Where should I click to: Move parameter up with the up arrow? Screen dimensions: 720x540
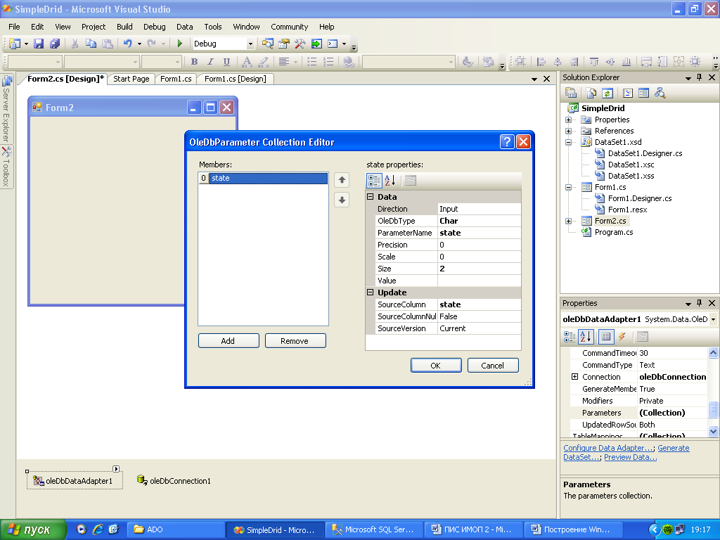[342, 180]
